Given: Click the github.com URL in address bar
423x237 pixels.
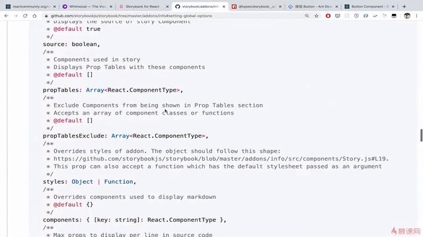Looking at the screenshot, I should 132,16.
